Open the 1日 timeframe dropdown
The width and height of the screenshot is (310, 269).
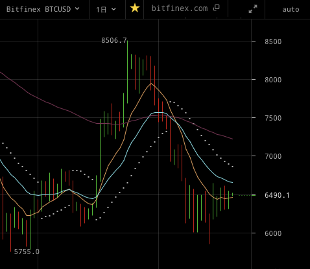point(106,10)
